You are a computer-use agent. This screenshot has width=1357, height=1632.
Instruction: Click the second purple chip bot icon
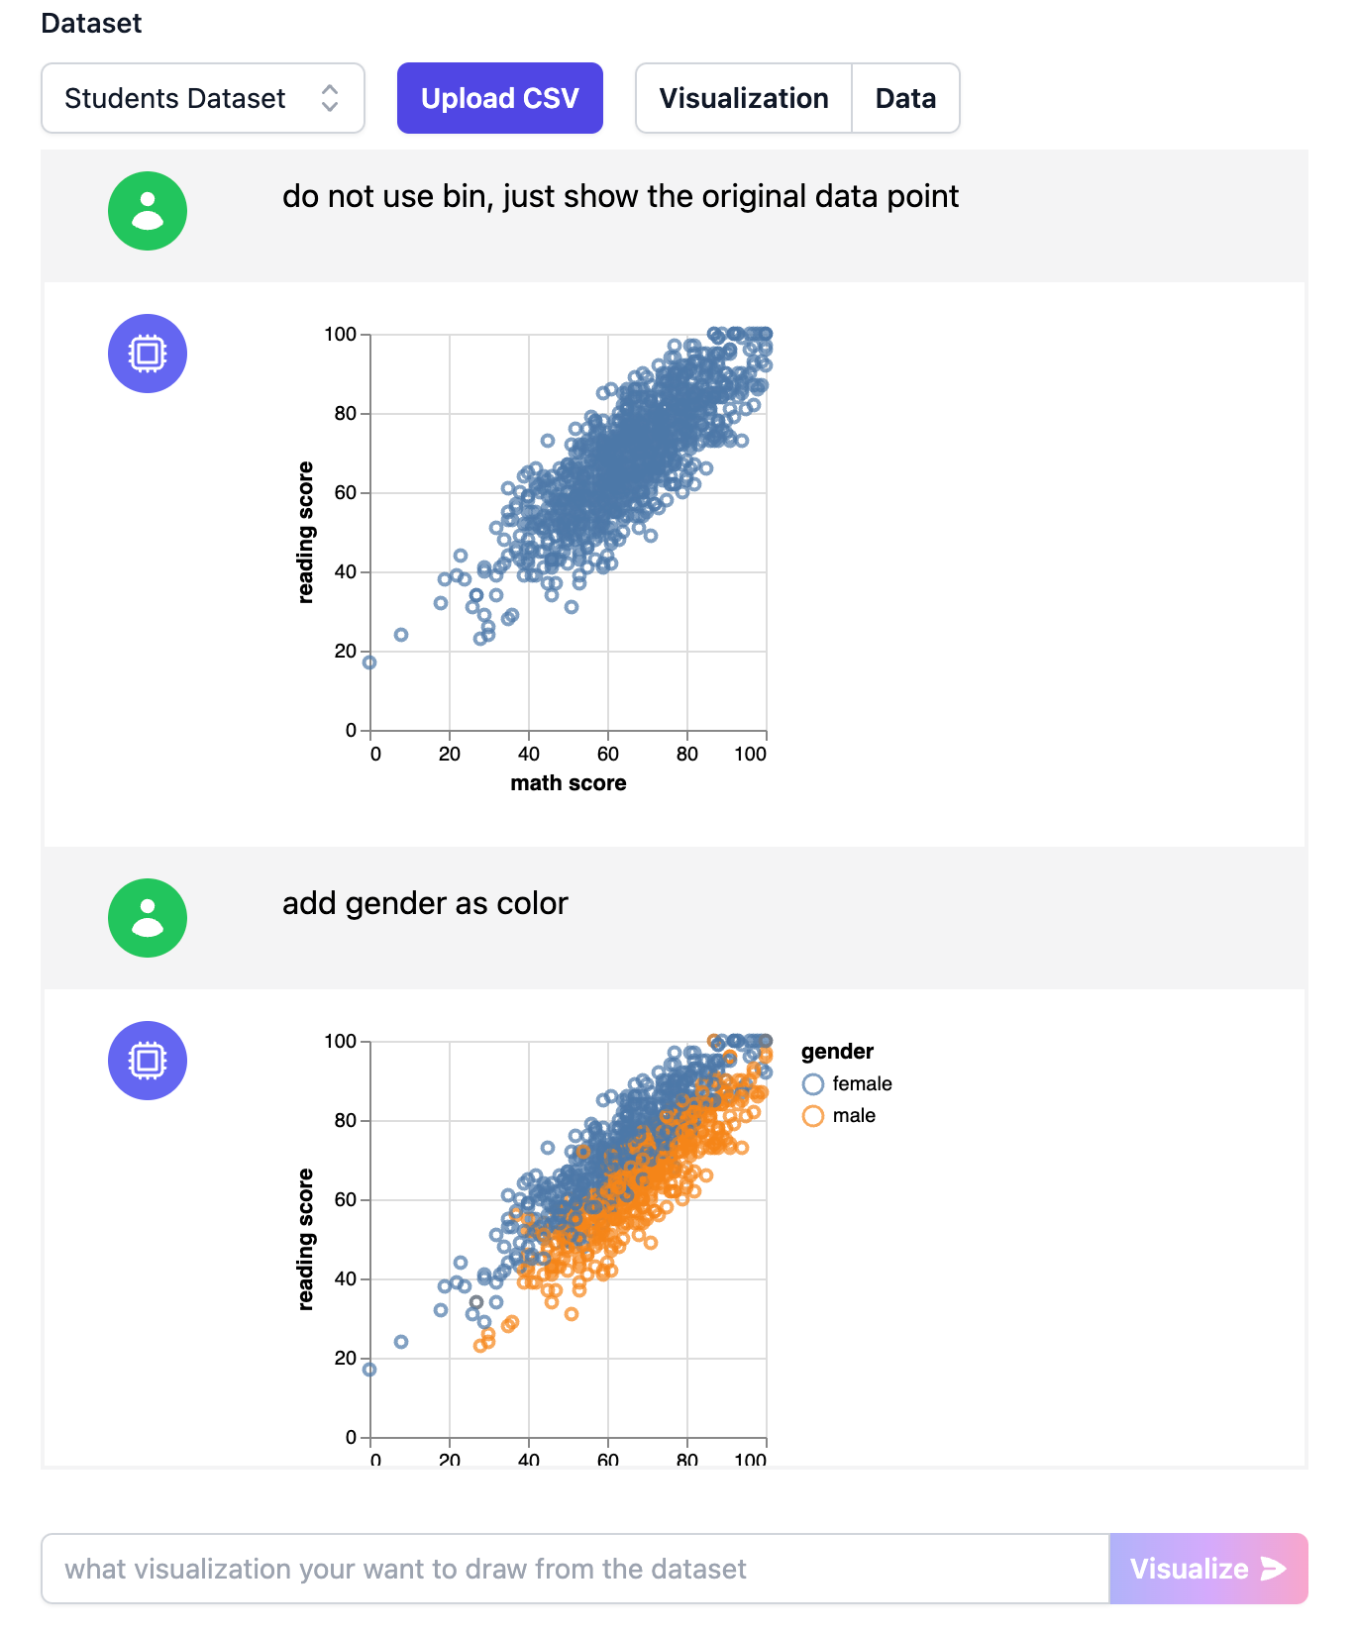click(148, 1061)
